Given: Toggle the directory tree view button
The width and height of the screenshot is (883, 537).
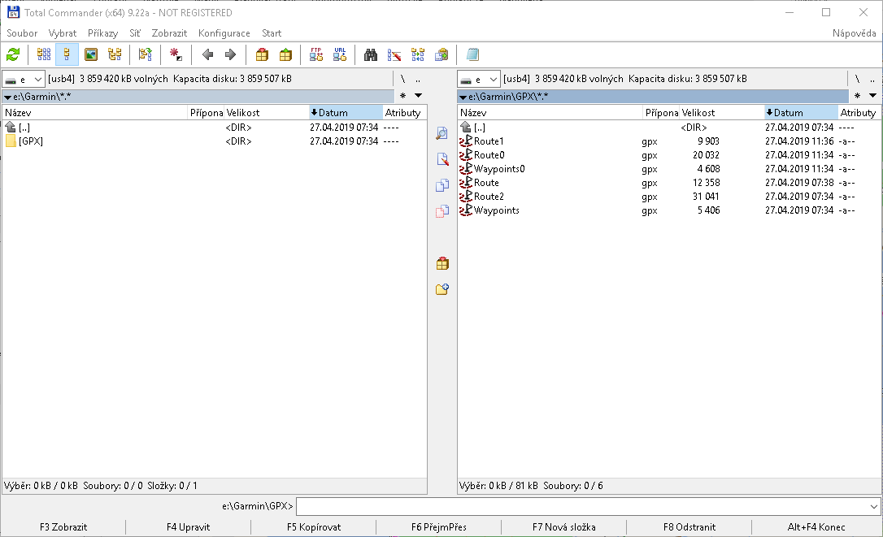Looking at the screenshot, I should click(x=115, y=54).
